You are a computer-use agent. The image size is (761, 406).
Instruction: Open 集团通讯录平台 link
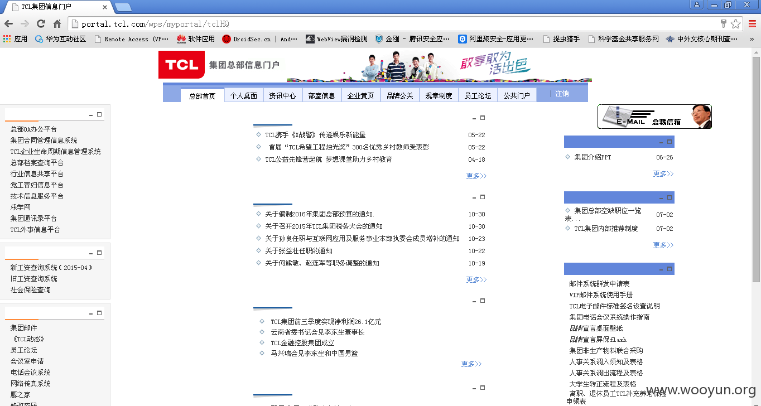pyautogui.click(x=33, y=219)
